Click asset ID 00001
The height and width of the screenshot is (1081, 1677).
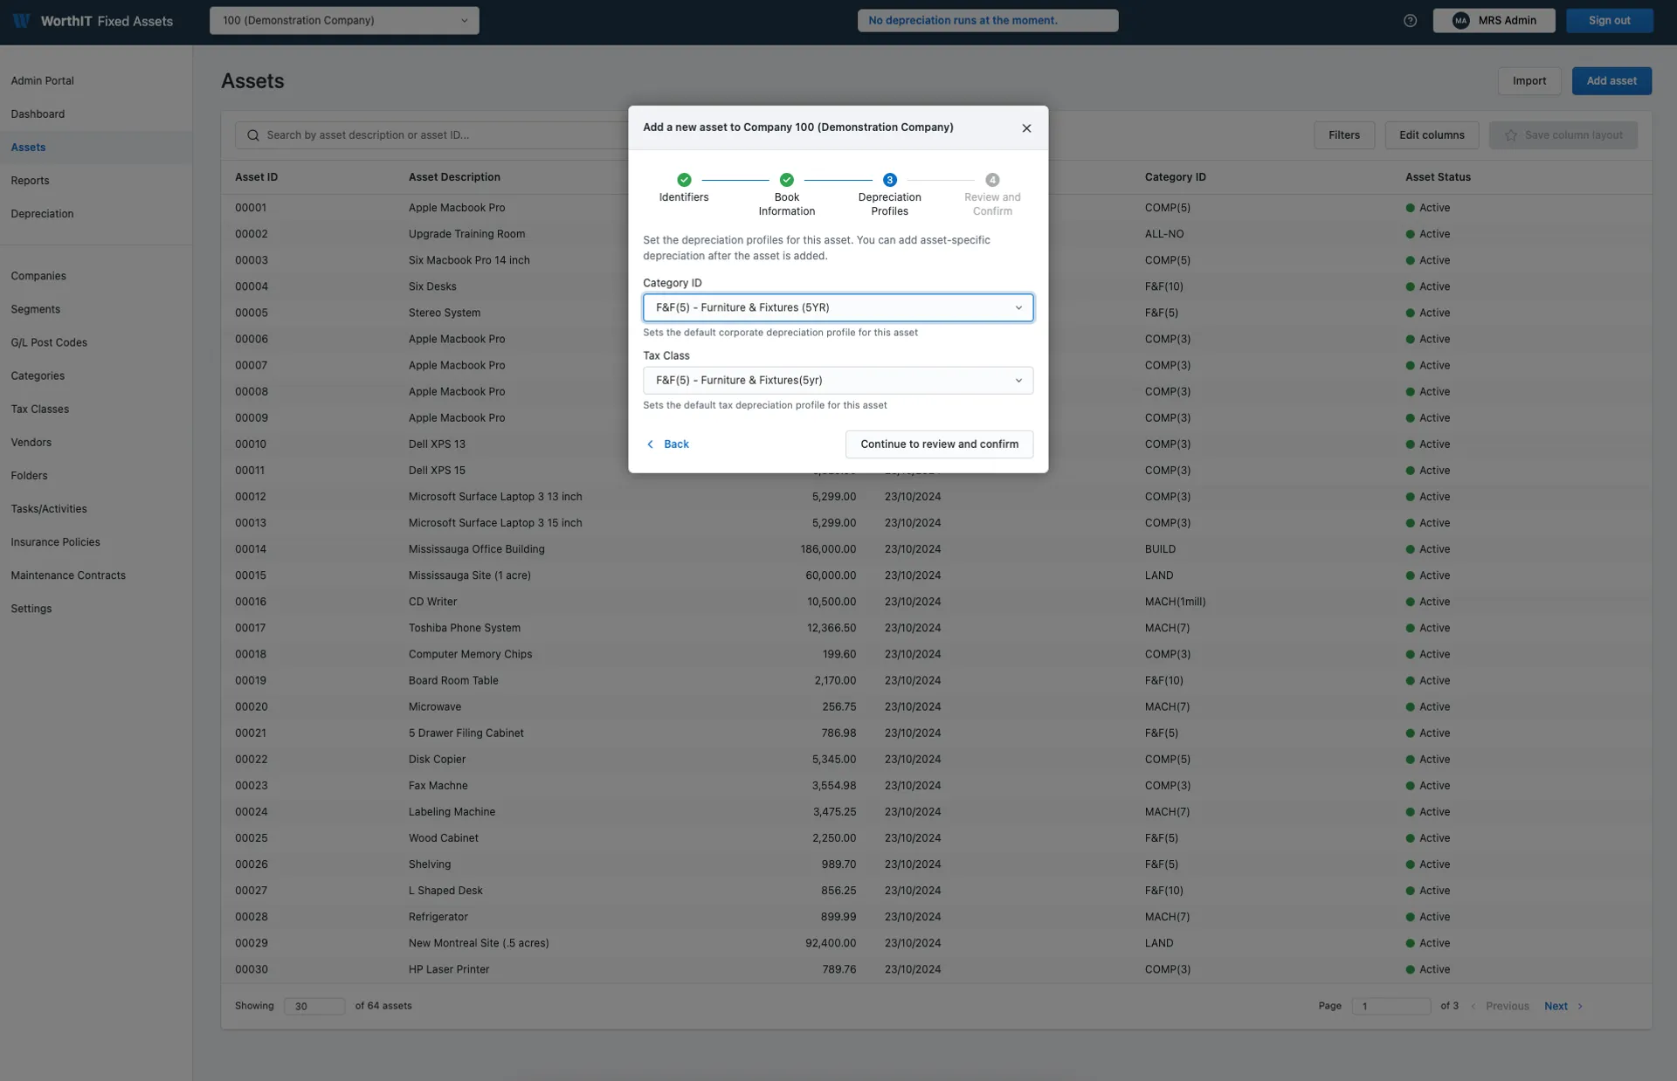coord(251,207)
